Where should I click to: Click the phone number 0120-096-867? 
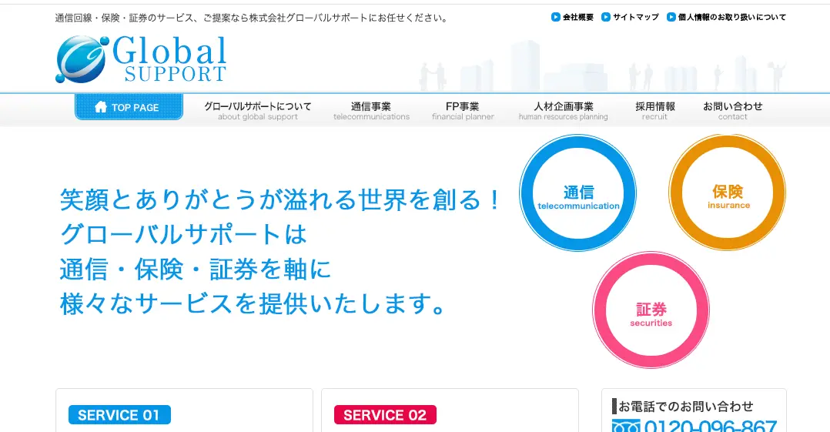pos(710,426)
